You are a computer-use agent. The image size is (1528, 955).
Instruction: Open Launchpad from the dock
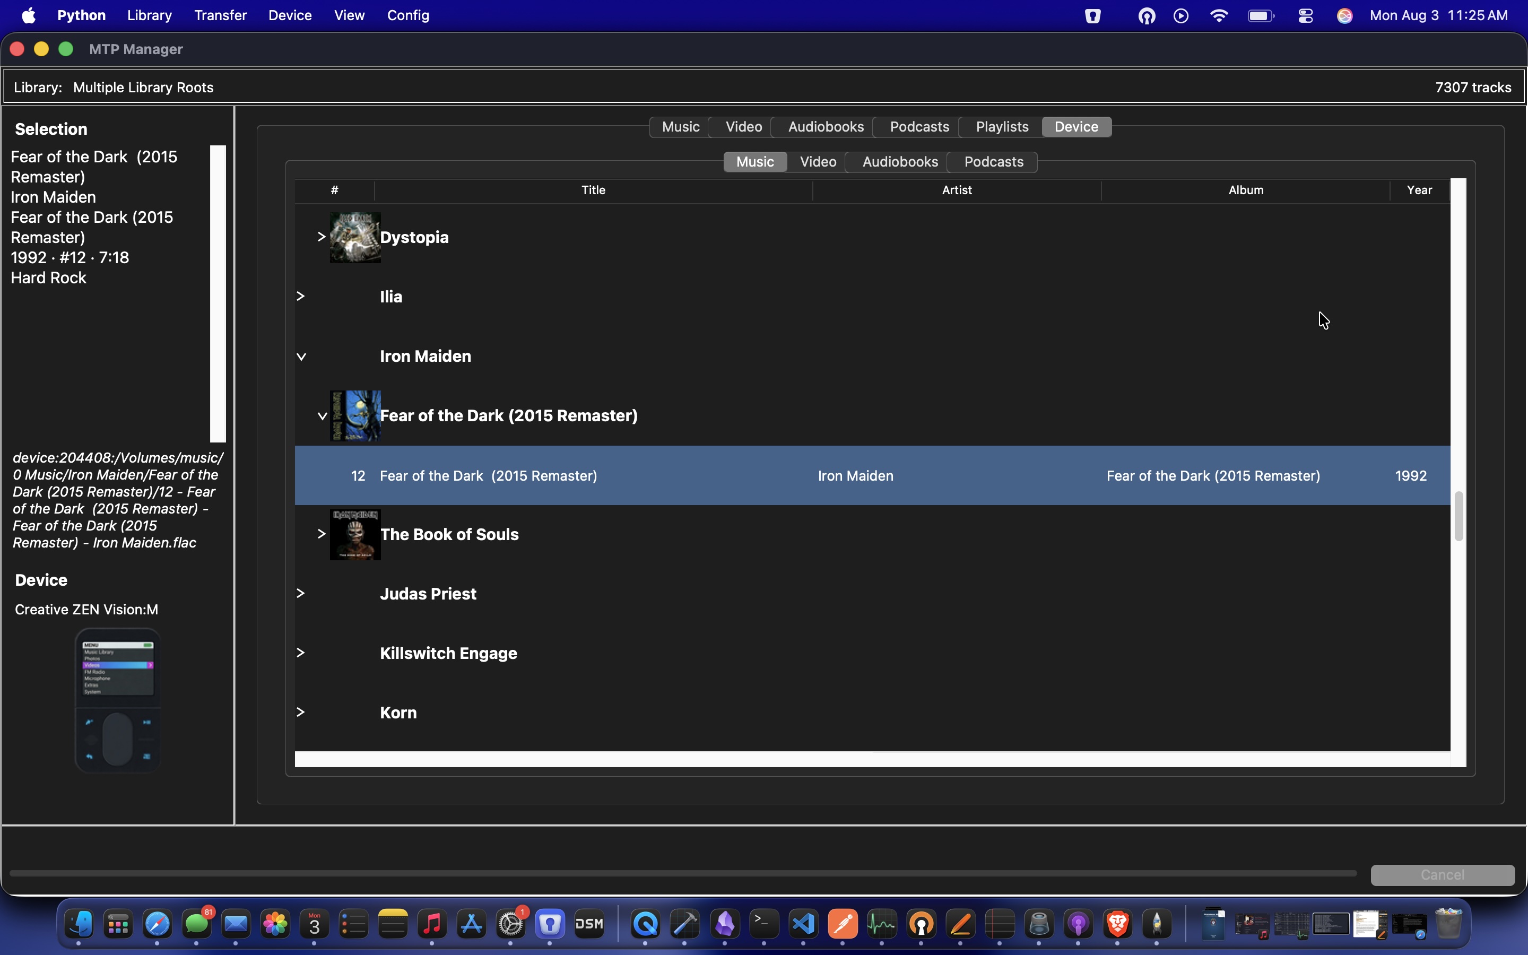tap(119, 925)
